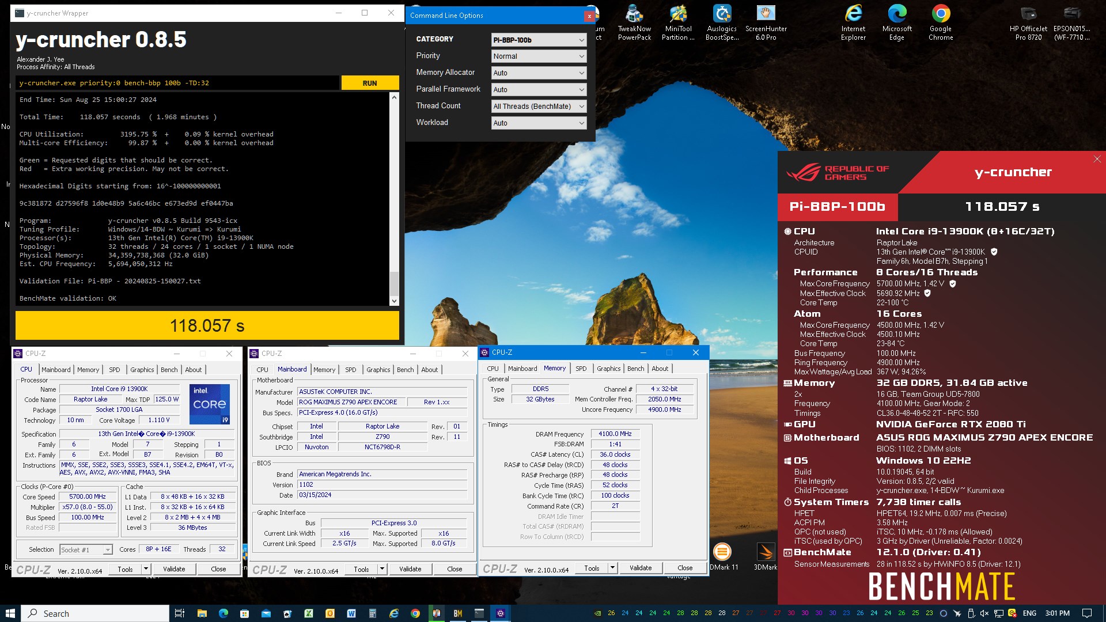
Task: Open the NVIDIA tray icon
Action: 597,613
